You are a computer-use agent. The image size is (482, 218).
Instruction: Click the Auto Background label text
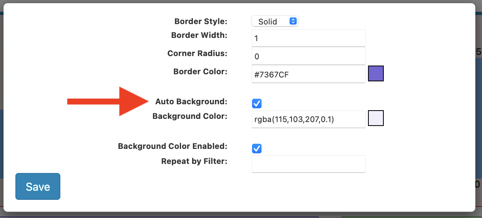click(x=191, y=101)
